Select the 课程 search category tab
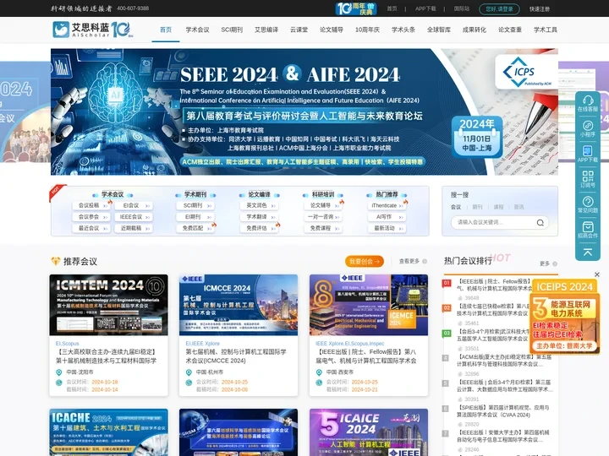Viewport: 609px width, 456px height. coord(498,207)
